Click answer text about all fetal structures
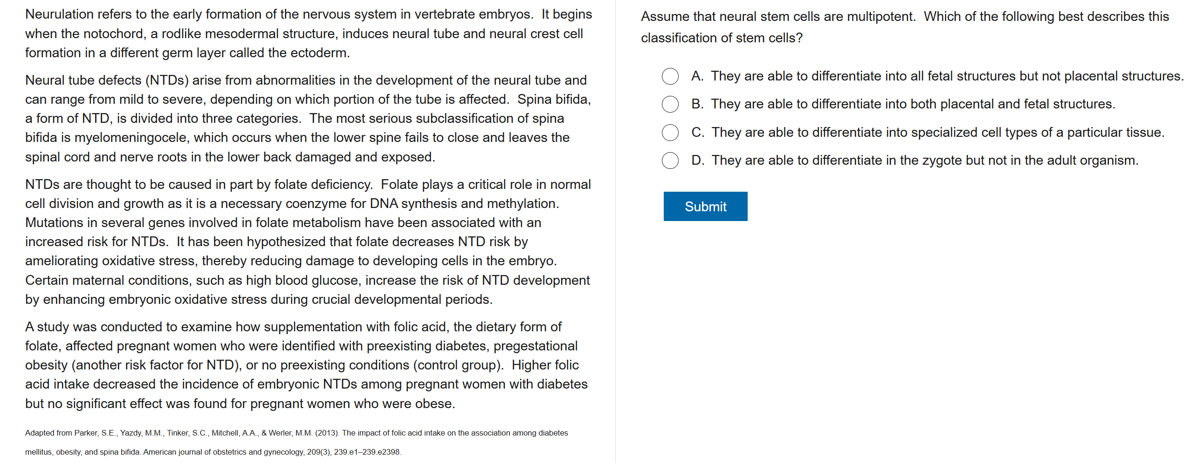1190x463 pixels. [947, 76]
